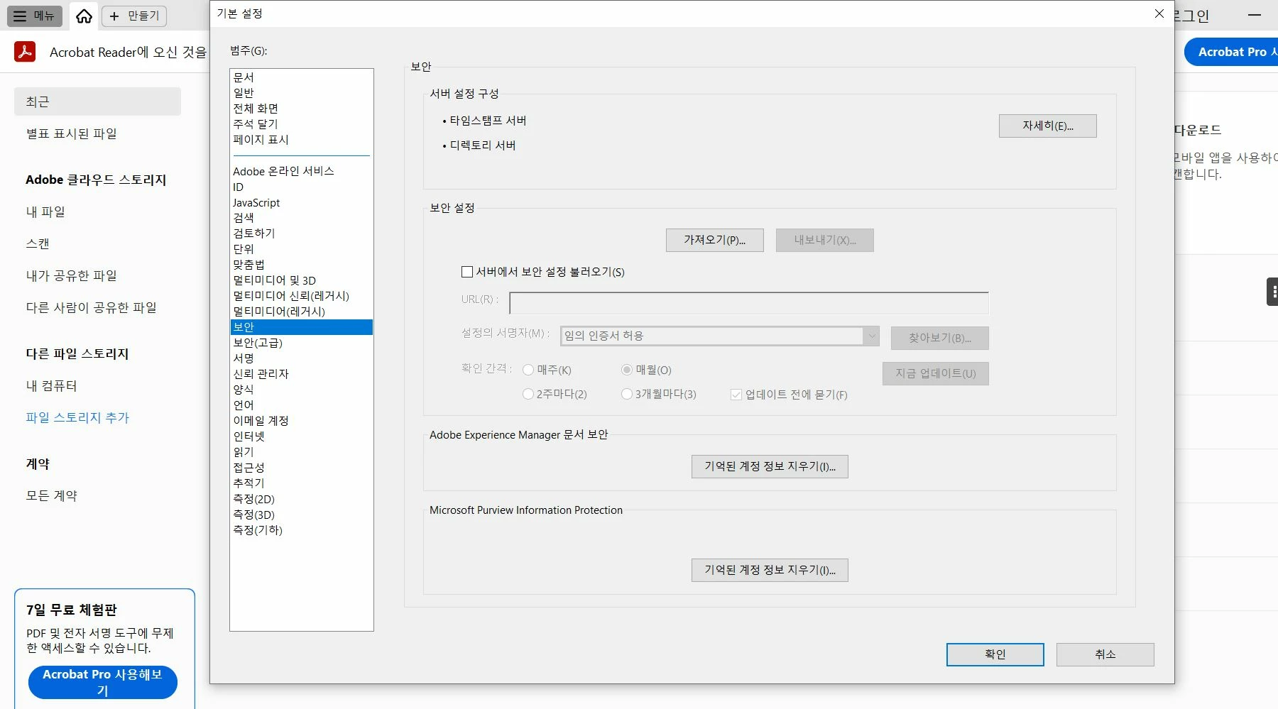Select 양식 category
The width and height of the screenshot is (1278, 709).
coord(301,390)
